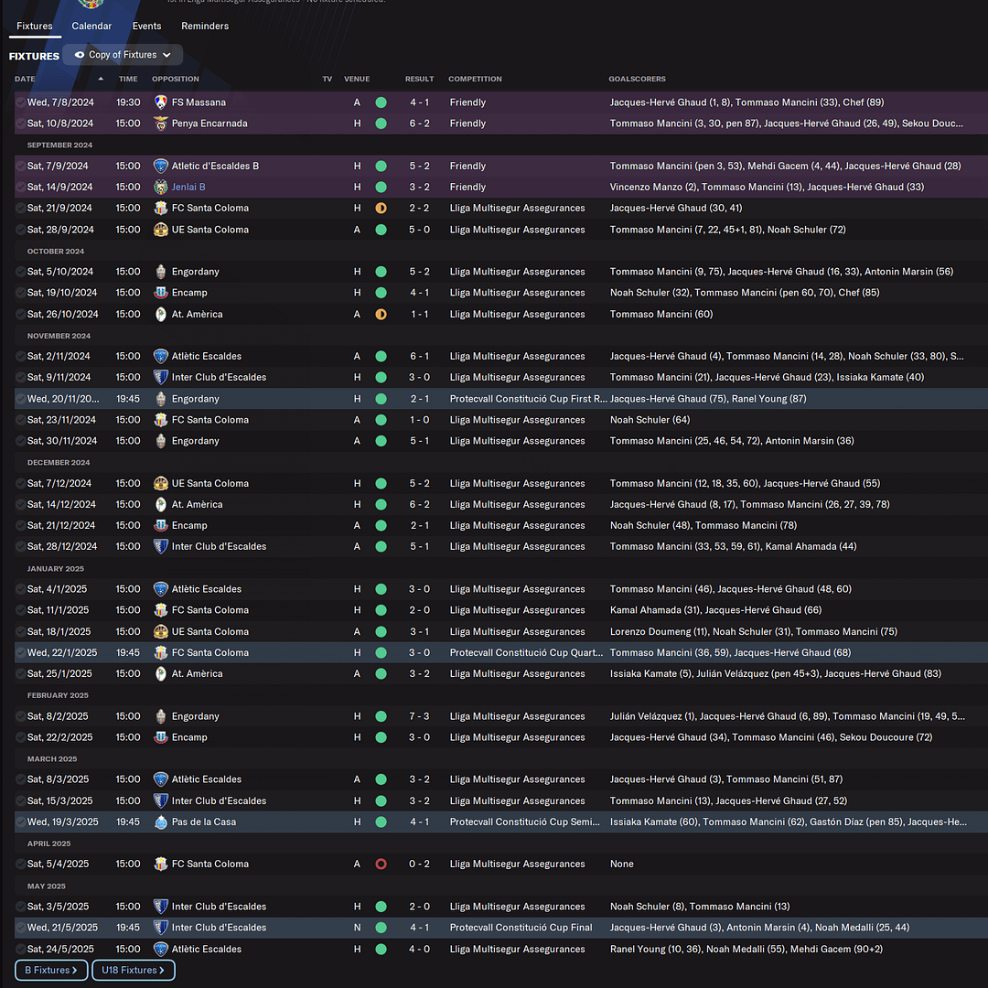Click the FS Massana club badge
This screenshot has width=988, height=988.
click(161, 102)
